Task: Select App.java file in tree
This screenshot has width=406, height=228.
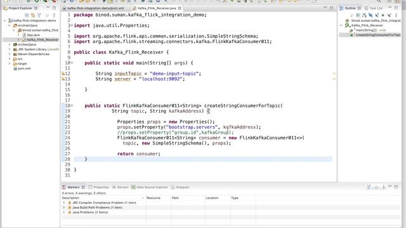Action: (33, 35)
